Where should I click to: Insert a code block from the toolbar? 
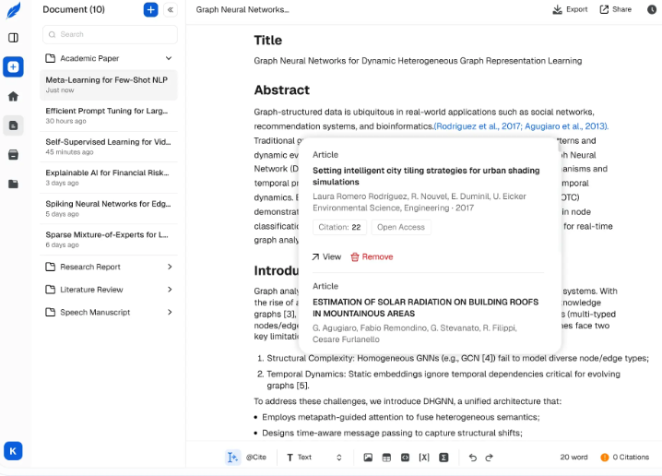(405, 458)
